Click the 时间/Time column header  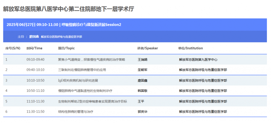pos(35,48)
